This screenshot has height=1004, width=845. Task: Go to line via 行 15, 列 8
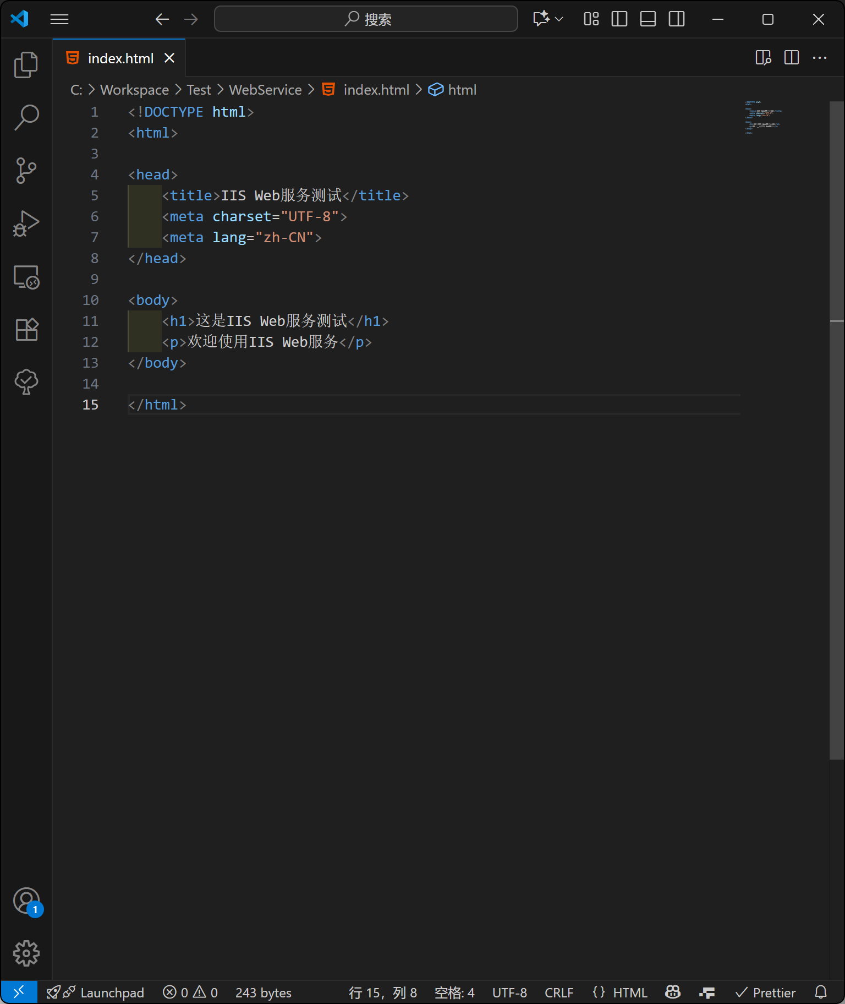(x=383, y=992)
